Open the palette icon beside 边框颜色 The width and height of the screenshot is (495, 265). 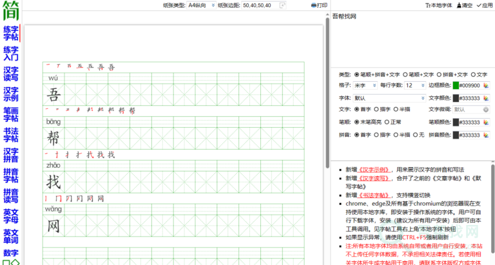pyautogui.click(x=486, y=85)
